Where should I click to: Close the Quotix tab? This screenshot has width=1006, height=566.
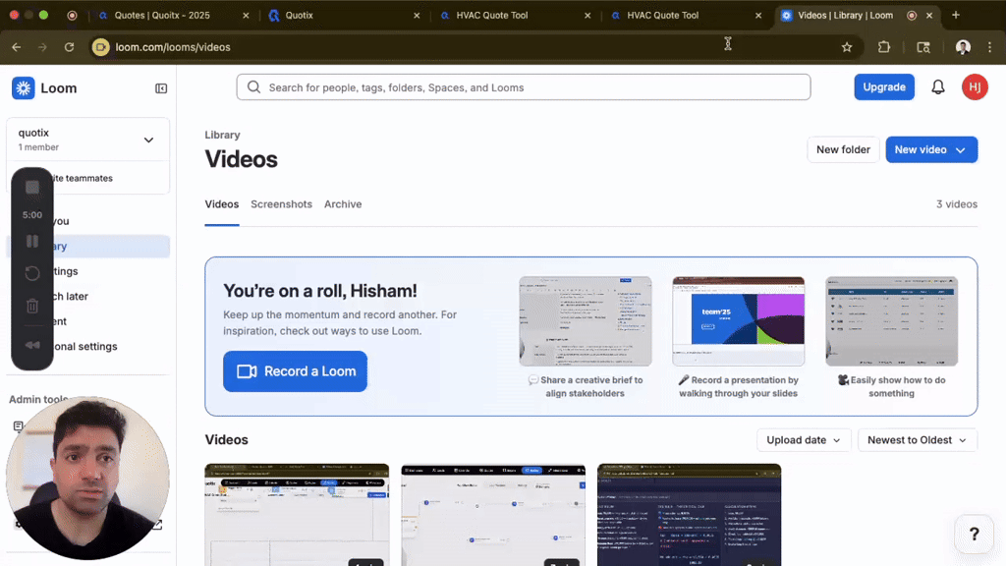pyautogui.click(x=417, y=16)
